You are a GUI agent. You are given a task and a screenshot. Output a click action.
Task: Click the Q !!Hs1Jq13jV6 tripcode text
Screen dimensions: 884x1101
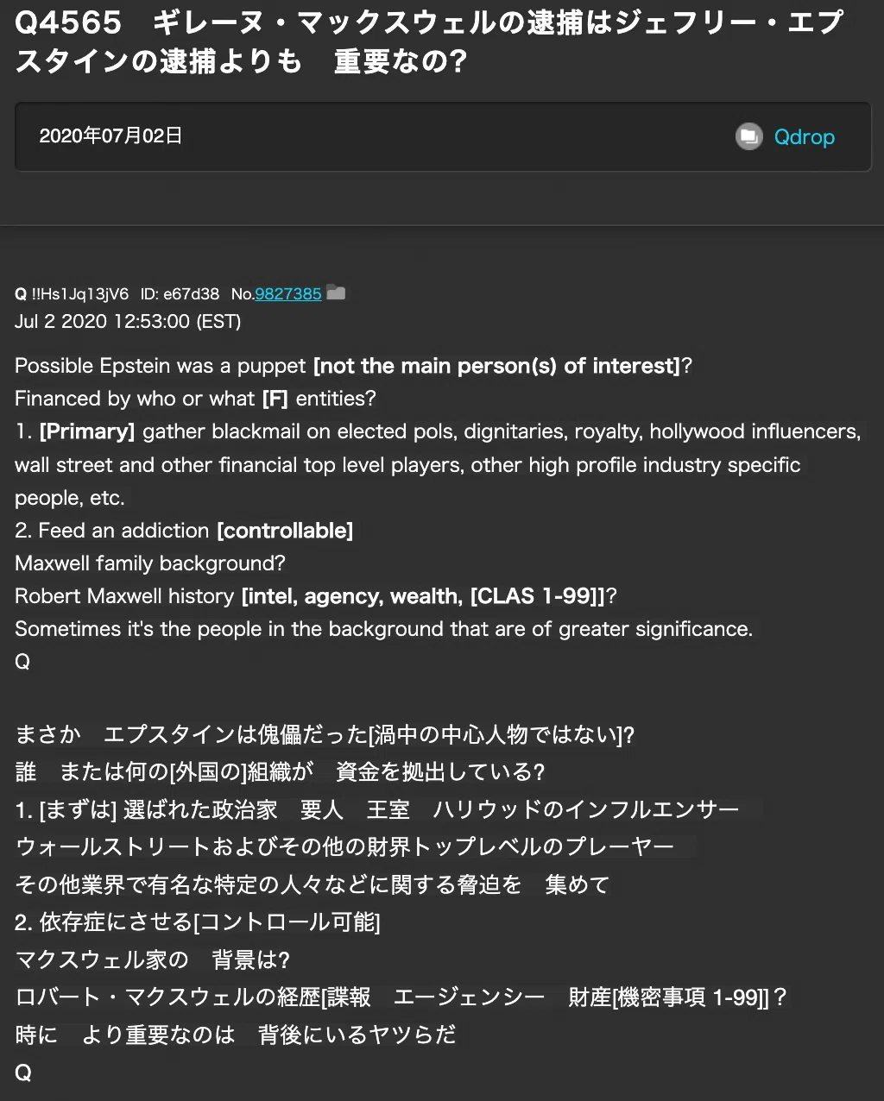(72, 294)
